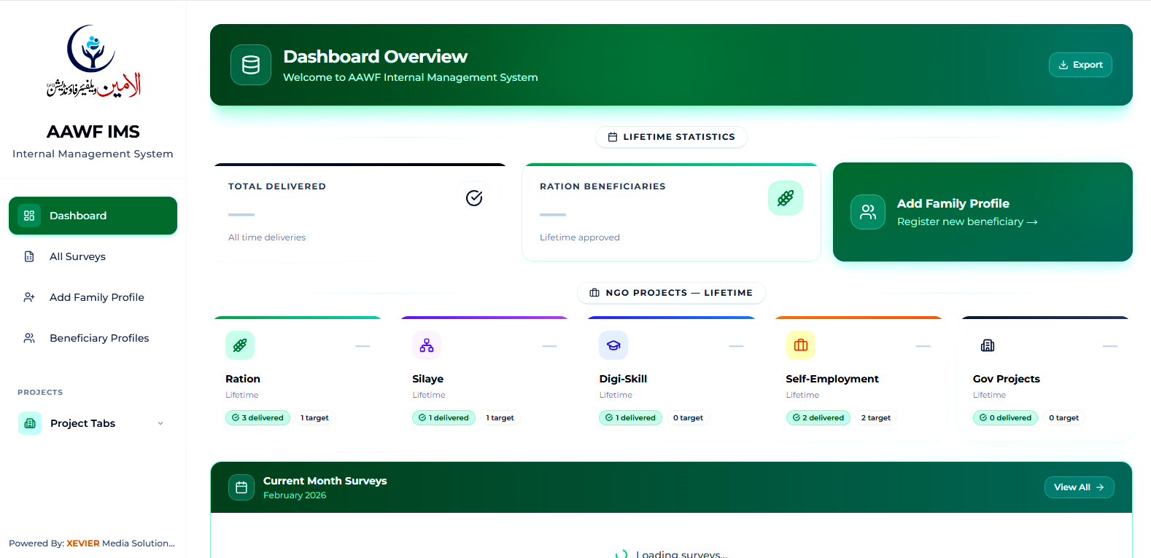The width and height of the screenshot is (1151, 558).
Task: Click View All surveys button
Action: [1078, 487]
